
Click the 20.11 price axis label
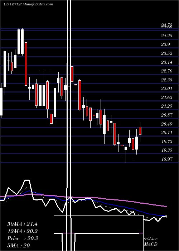pyautogui.click(x=167, y=133)
